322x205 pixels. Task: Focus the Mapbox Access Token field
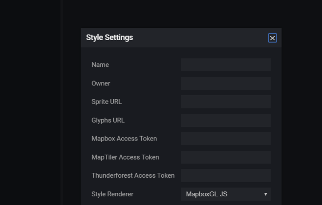[x=226, y=139]
